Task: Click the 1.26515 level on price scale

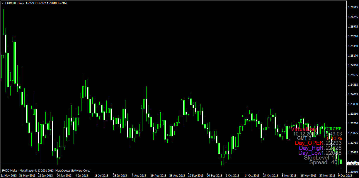Action: (353, 7)
